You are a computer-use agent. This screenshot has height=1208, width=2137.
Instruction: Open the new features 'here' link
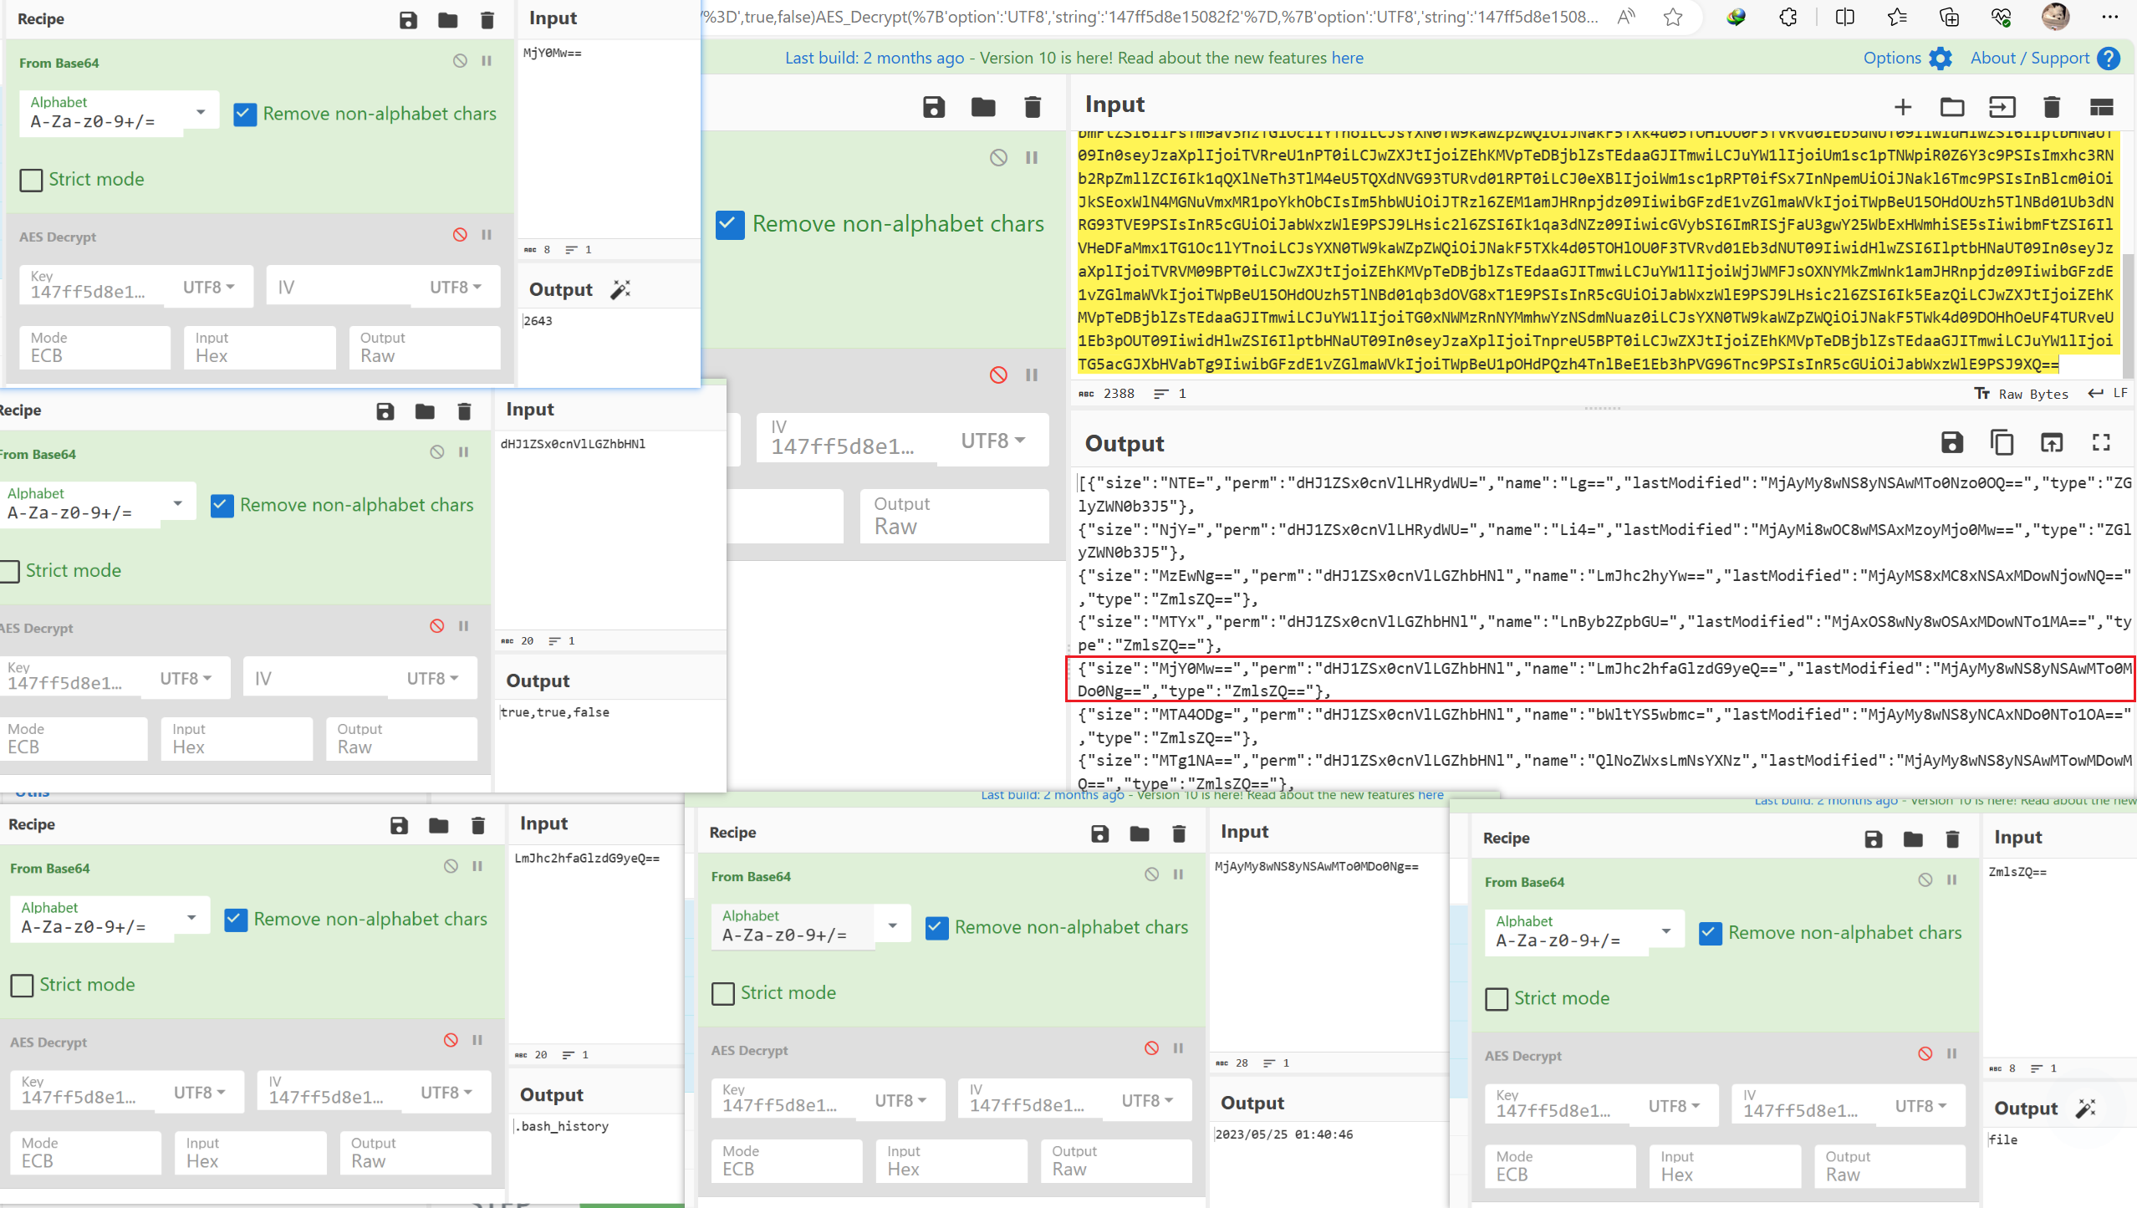pyautogui.click(x=1347, y=58)
